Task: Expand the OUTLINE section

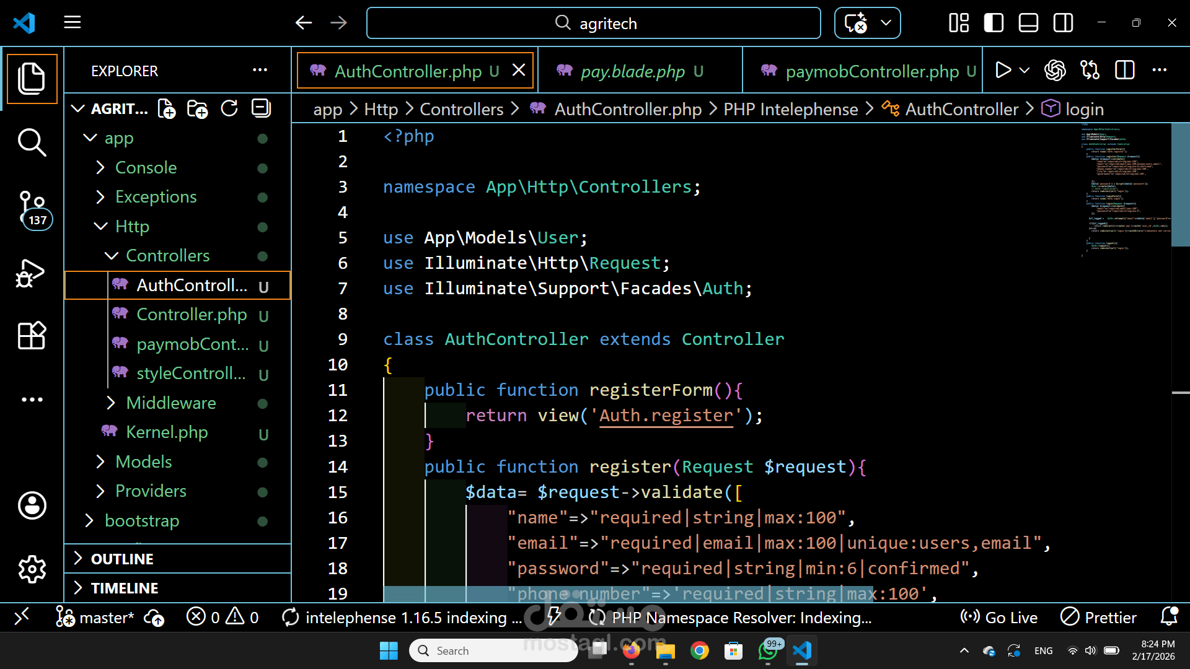Action: (x=122, y=559)
